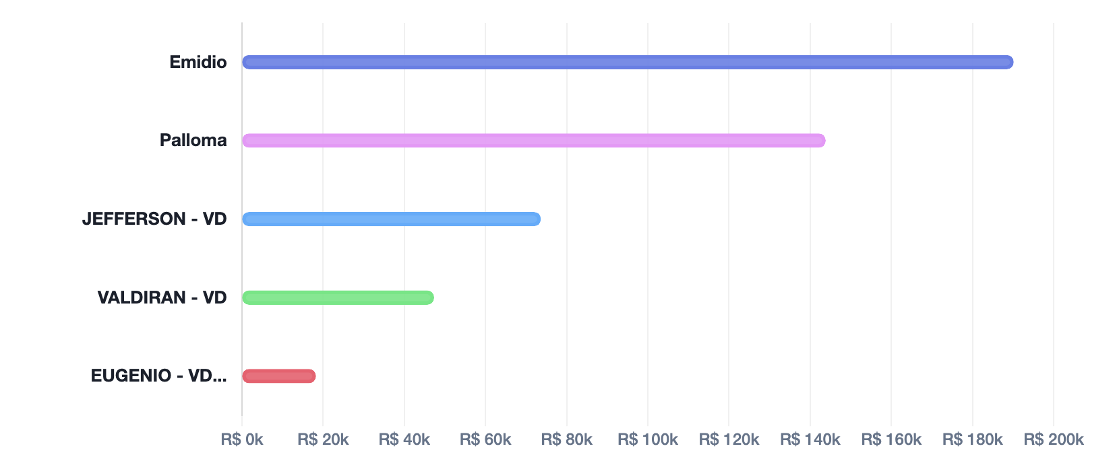Image resolution: width=1115 pixels, height=463 pixels.
Task: Select the R$ 80k axis label
Action: coord(567,440)
